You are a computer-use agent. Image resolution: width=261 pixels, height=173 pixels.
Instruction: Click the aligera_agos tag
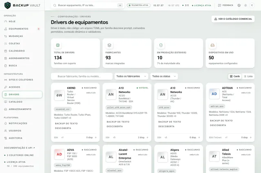[166, 171]
